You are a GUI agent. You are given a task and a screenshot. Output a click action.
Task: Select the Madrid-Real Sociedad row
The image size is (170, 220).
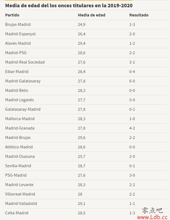click(x=86, y=62)
